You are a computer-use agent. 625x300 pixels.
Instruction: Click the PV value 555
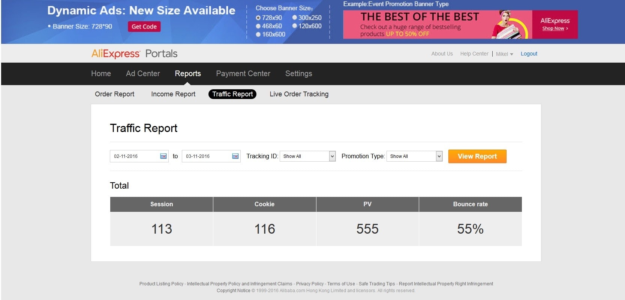367,229
